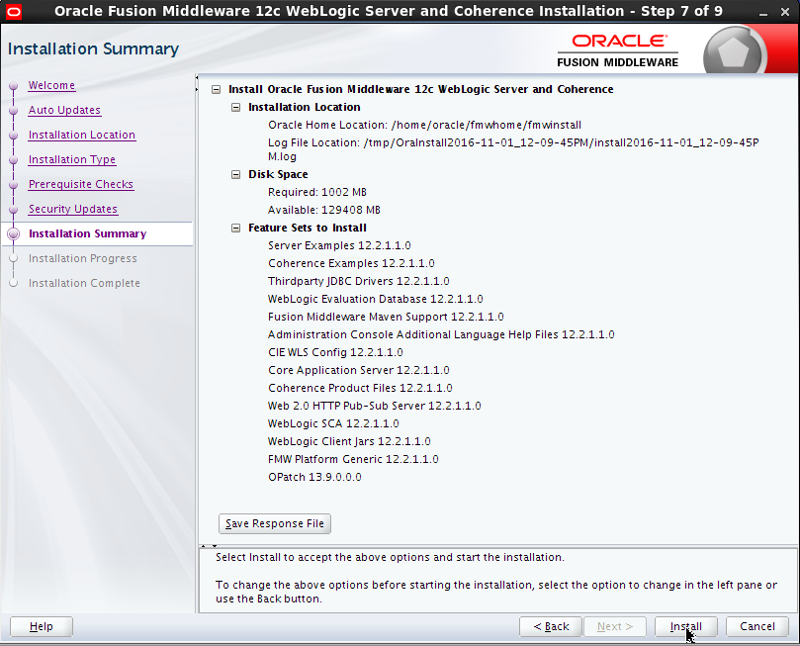This screenshot has height=646, width=800.
Task: Select Coherence Product Files 12.2.1.1.0
Action: coord(360,389)
